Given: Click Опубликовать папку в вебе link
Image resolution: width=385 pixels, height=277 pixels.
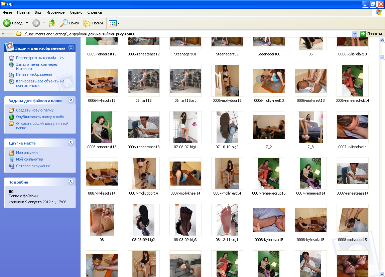Looking at the screenshot, I should tap(40, 117).
